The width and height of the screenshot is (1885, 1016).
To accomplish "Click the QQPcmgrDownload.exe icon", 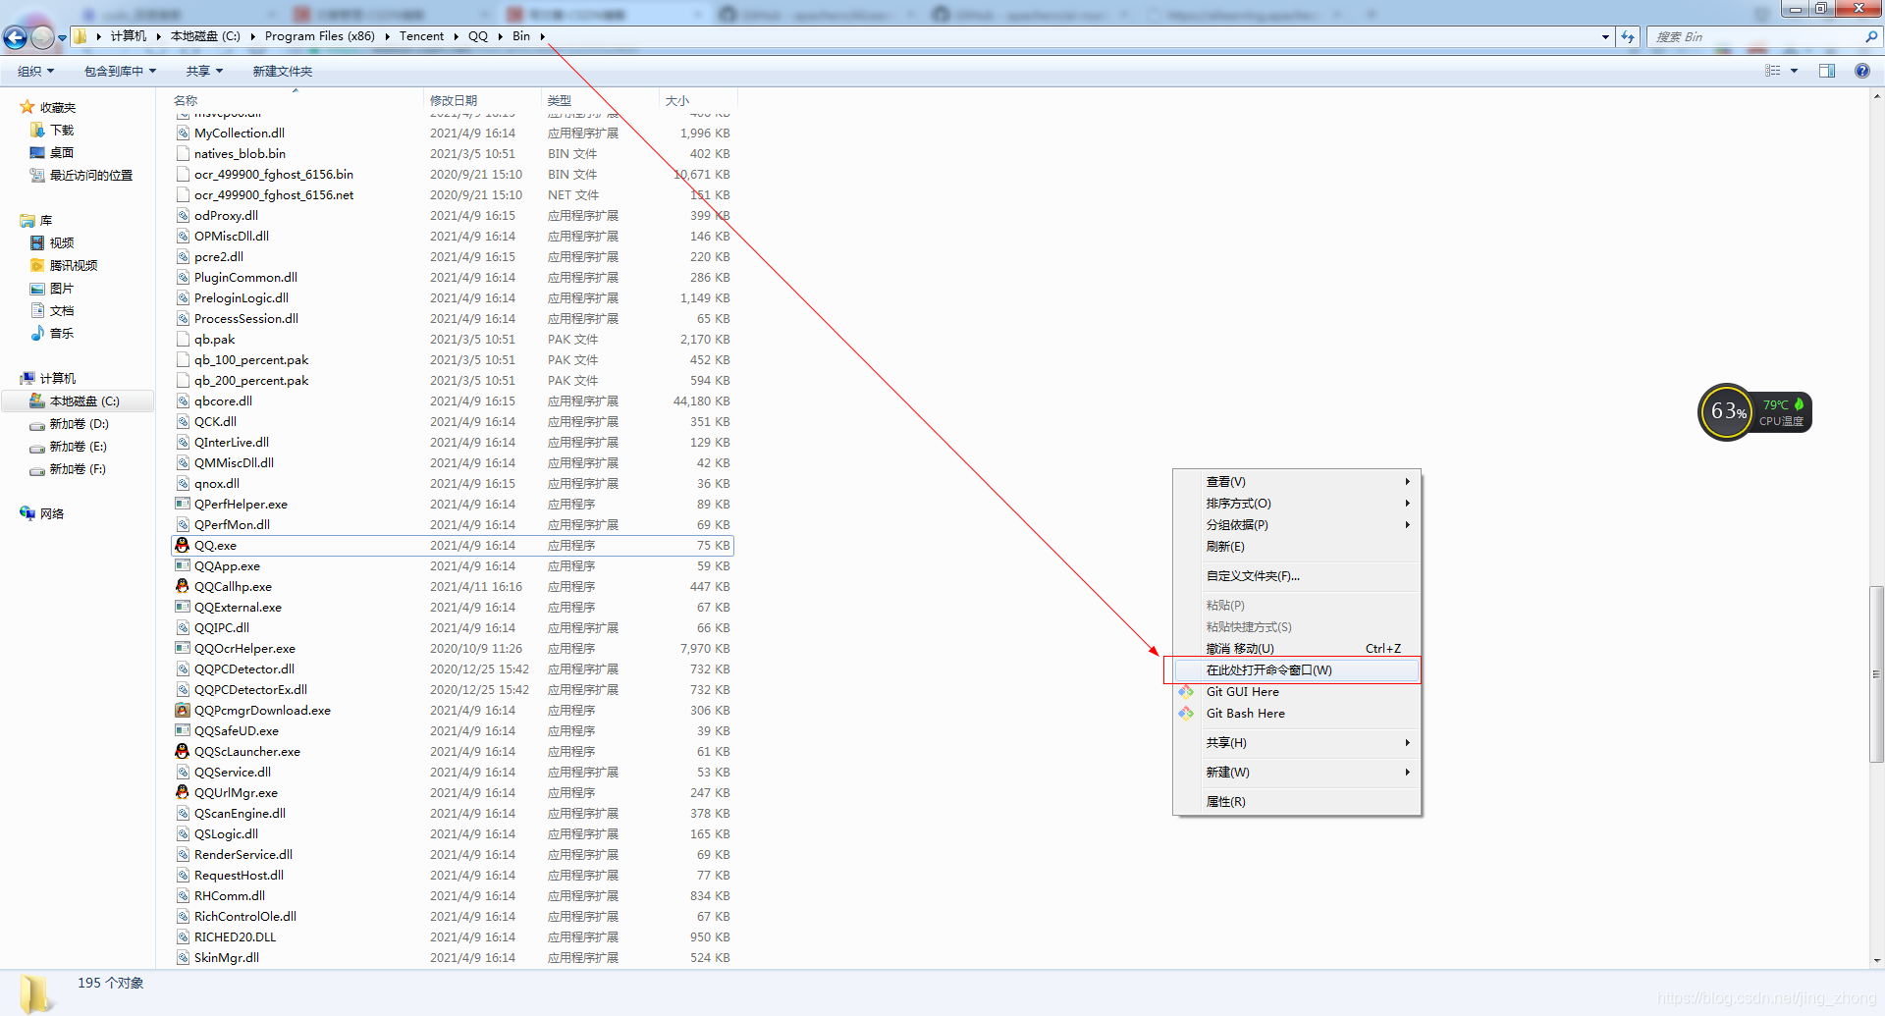I will click(x=182, y=710).
